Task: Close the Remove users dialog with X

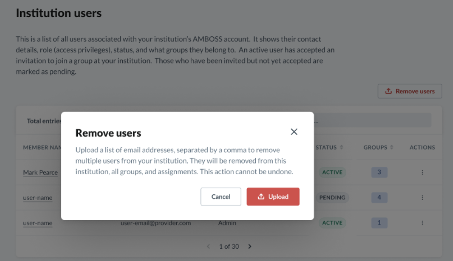Action: click(x=294, y=132)
